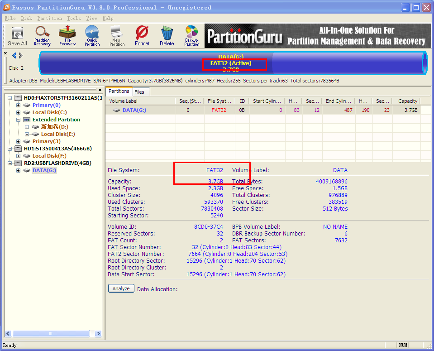434x351 pixels.
Task: Click the PartitionGuru banner
Action: (x=318, y=36)
